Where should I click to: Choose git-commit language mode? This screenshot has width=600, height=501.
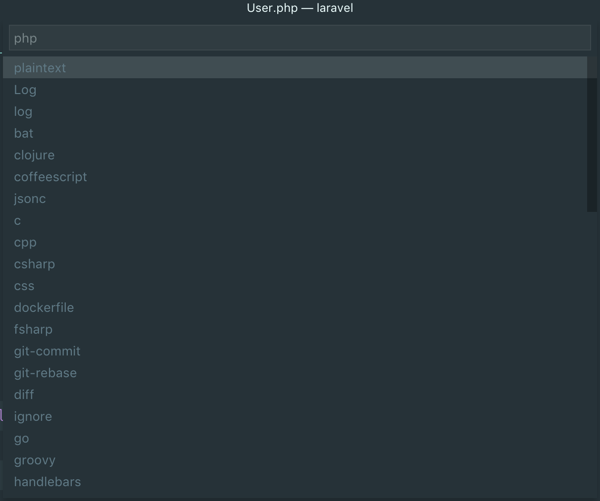pyautogui.click(x=47, y=351)
